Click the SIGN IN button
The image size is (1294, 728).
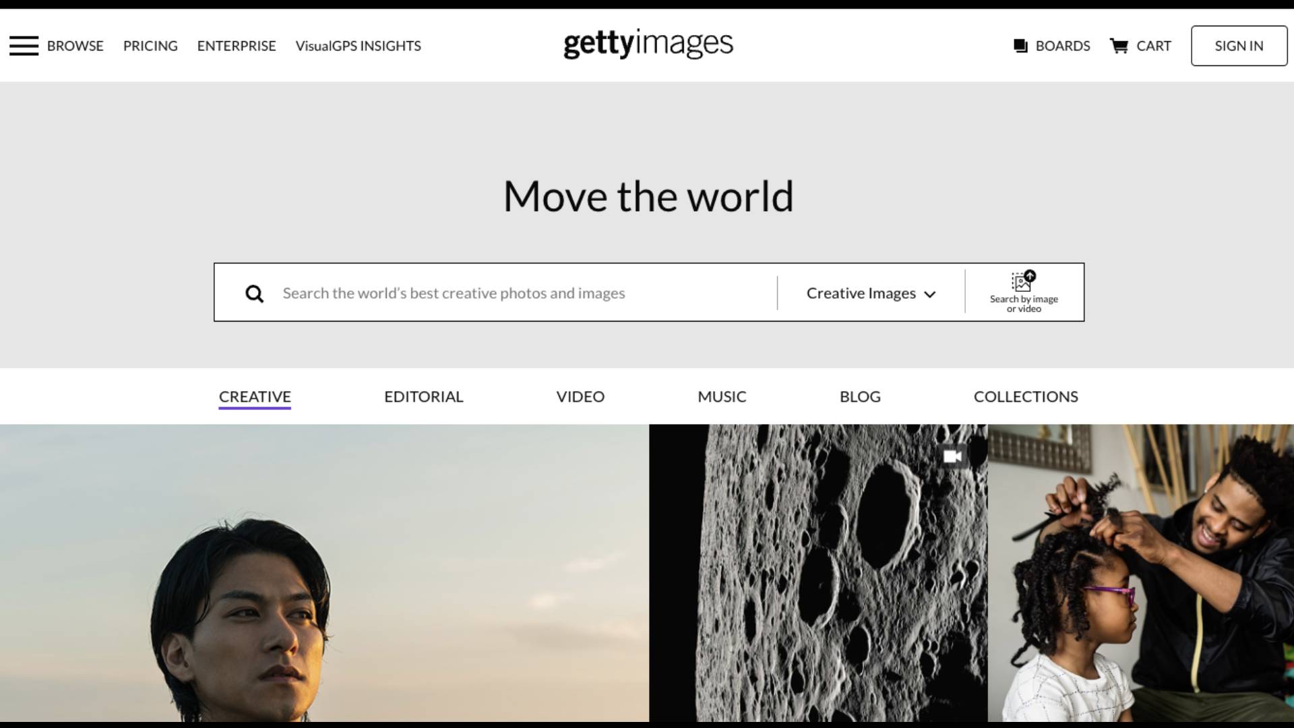1239,46
